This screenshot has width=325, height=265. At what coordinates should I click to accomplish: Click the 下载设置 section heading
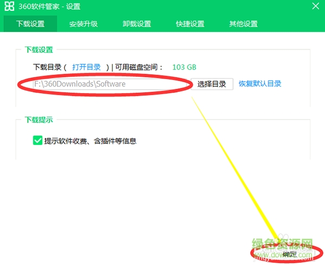point(39,50)
